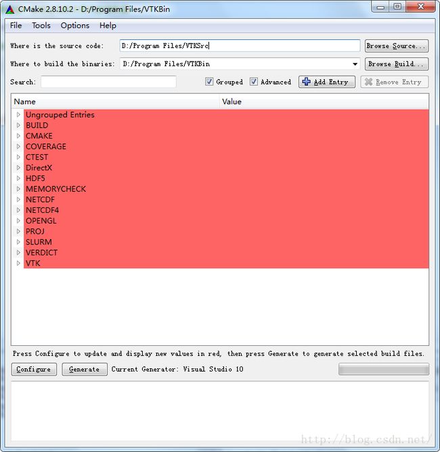Select the SLURM row text

click(x=39, y=242)
